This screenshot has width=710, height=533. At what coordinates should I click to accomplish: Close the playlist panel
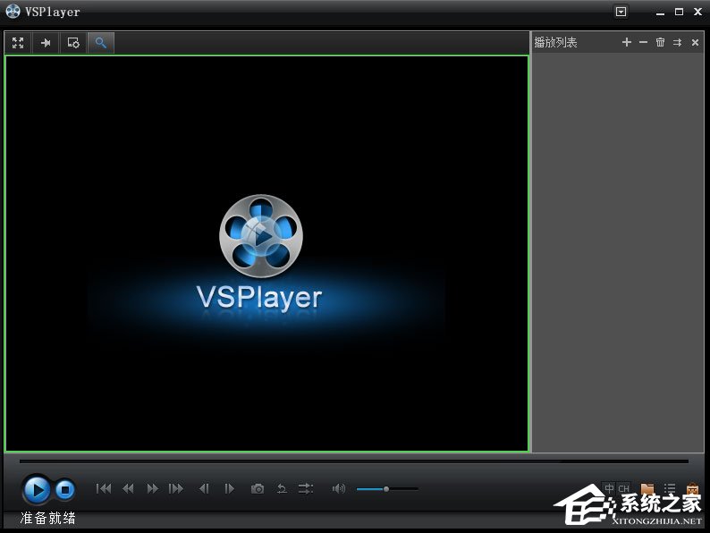point(695,42)
